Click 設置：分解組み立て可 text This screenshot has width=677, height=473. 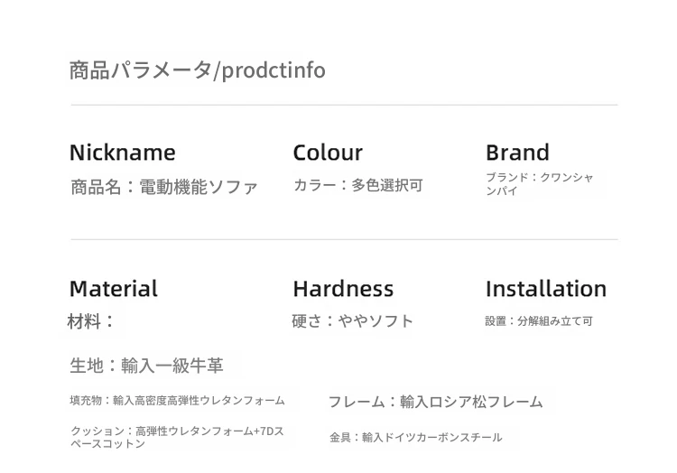[x=539, y=321]
